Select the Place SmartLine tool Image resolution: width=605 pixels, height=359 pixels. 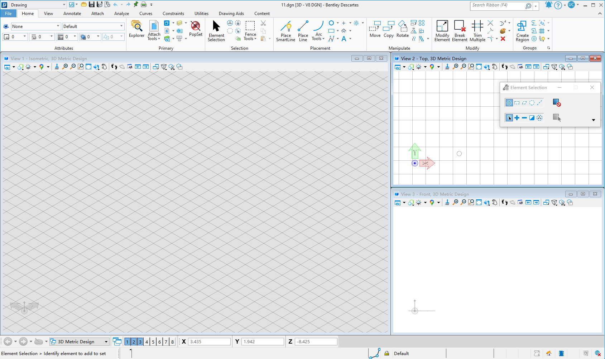[285, 31]
